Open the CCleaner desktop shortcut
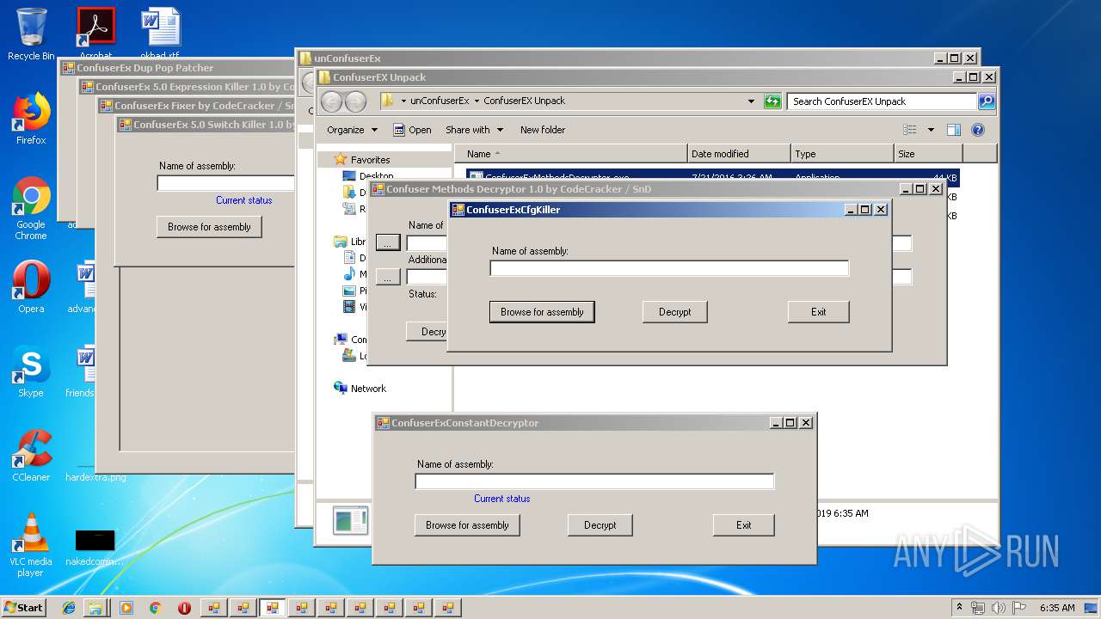 point(31,456)
